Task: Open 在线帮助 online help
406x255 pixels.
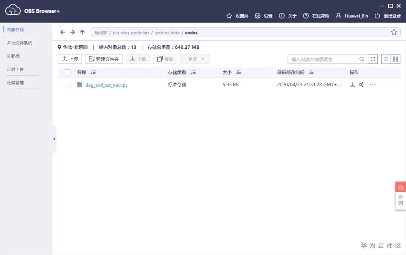Action: 316,16
